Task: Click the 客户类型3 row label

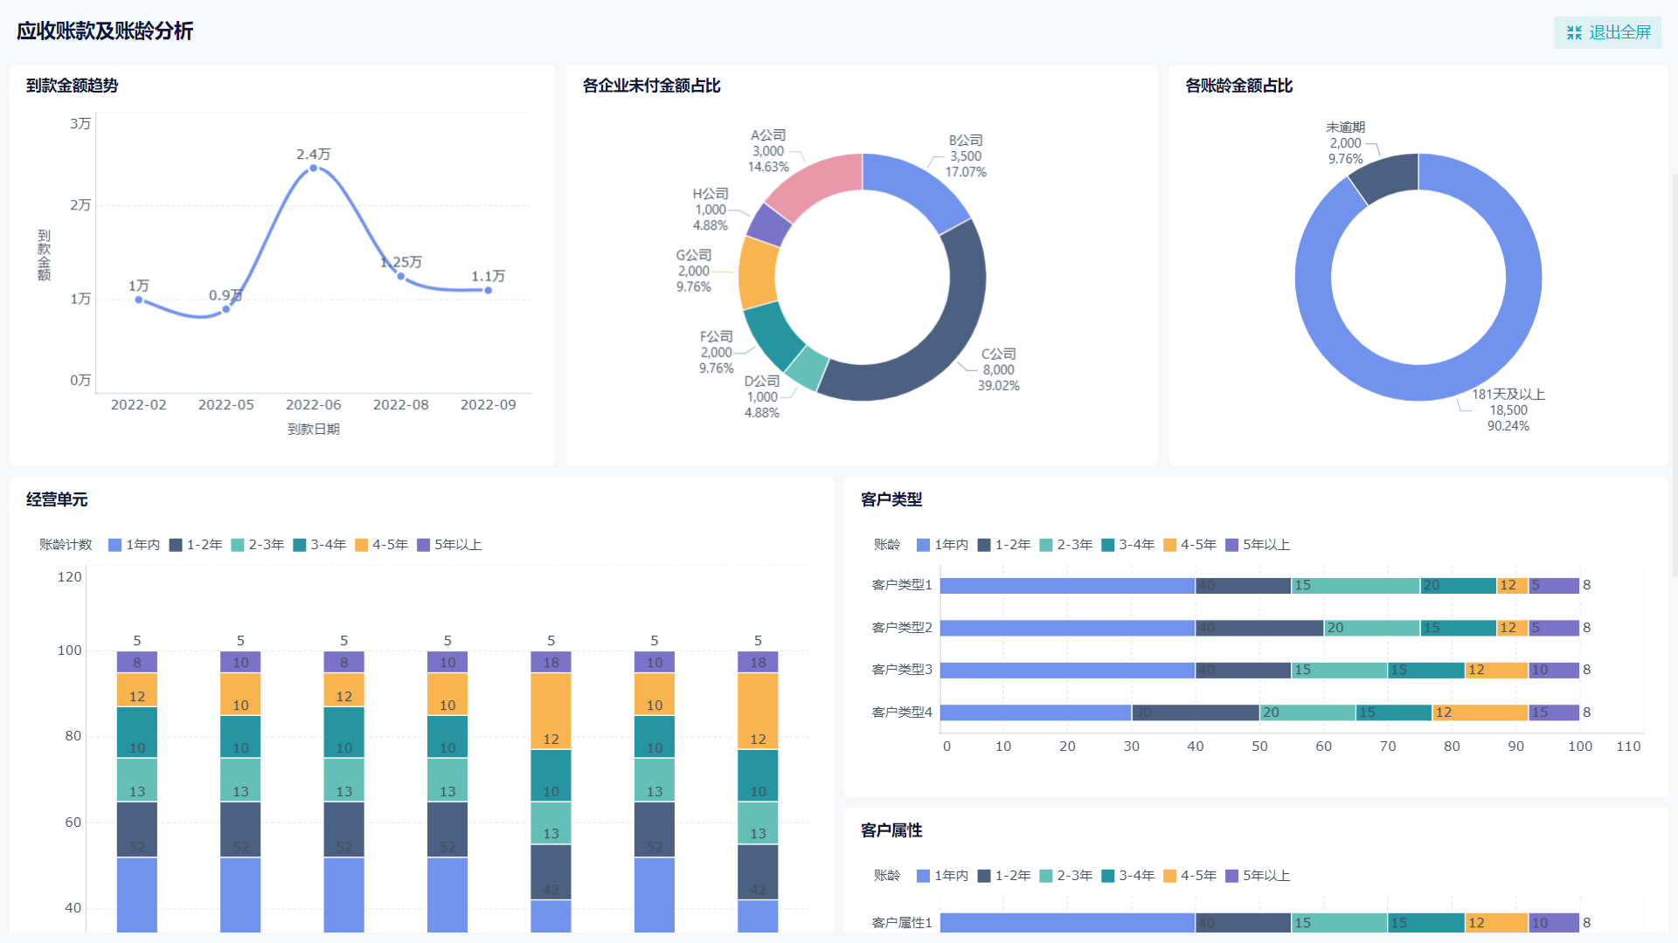Action: pyautogui.click(x=902, y=670)
